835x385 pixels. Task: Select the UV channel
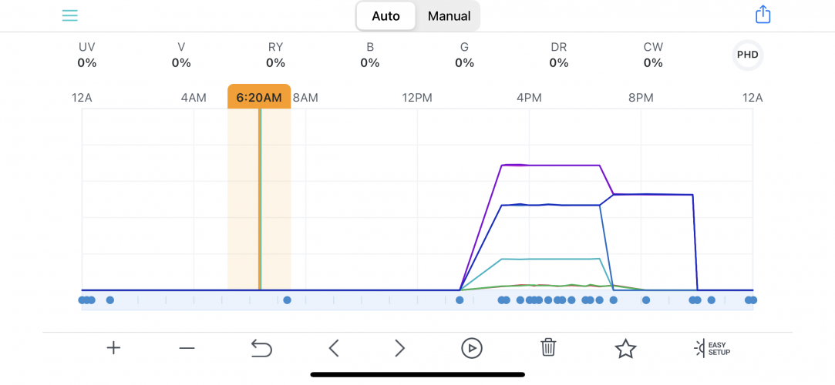pyautogui.click(x=87, y=55)
